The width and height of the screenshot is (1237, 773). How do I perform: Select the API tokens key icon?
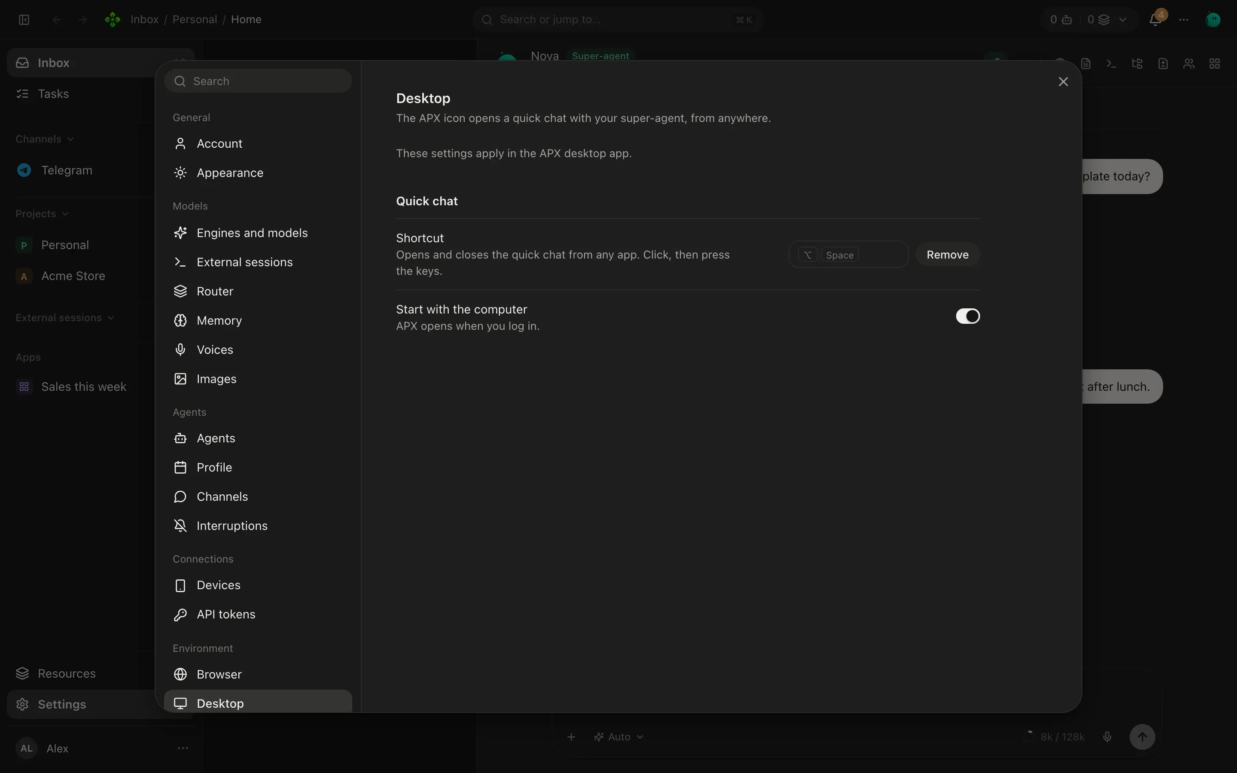click(x=180, y=615)
